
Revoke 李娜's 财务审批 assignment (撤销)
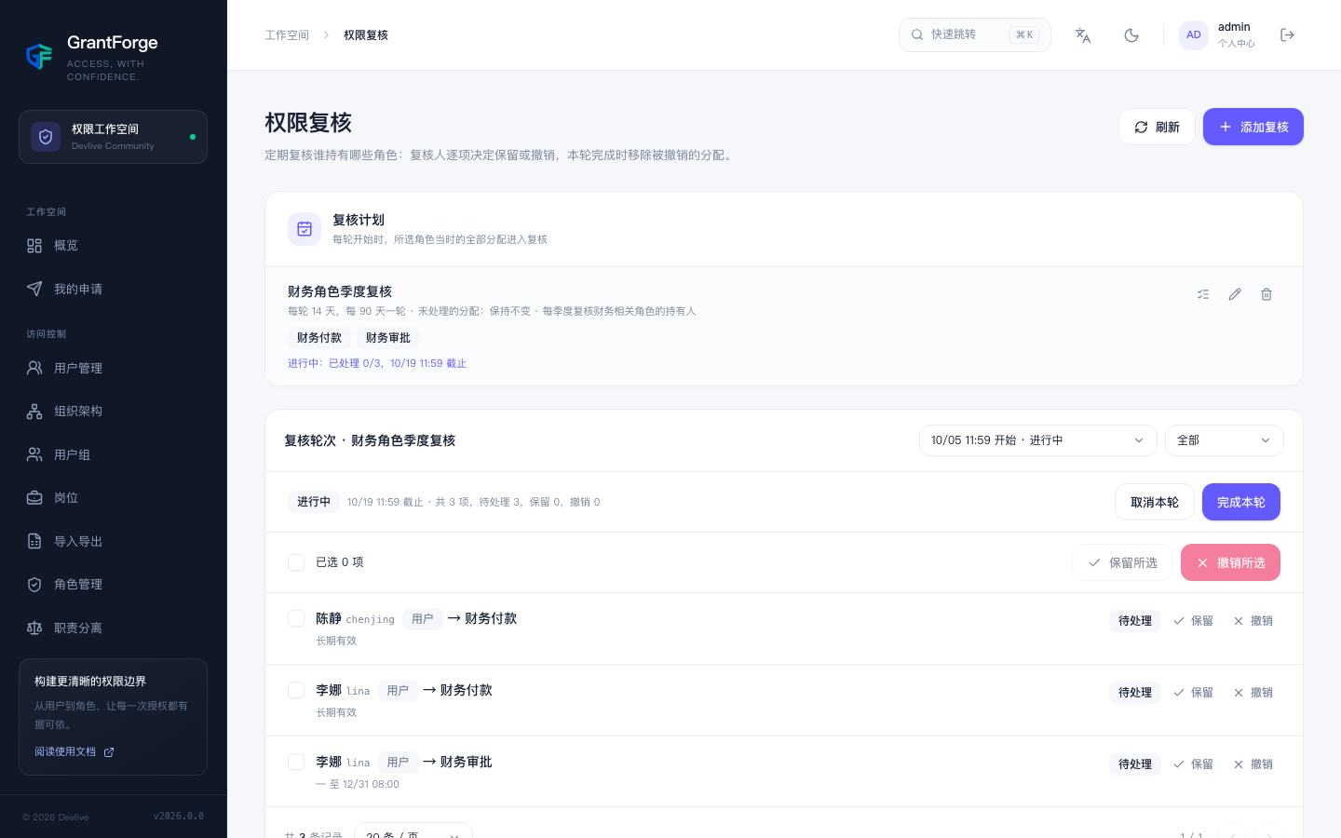pyautogui.click(x=1253, y=764)
